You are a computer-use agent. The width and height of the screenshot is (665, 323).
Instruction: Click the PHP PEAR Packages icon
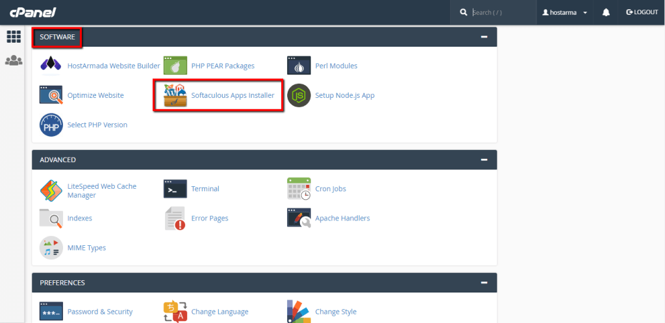coord(175,66)
